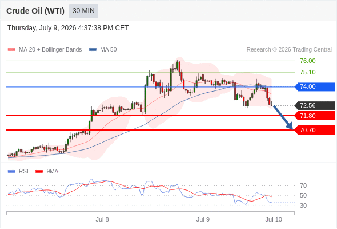The image size is (337, 229).
Task: Click the Research © 2026 Trading Central text
Action: (x=289, y=50)
